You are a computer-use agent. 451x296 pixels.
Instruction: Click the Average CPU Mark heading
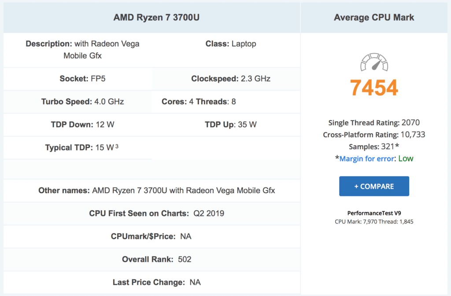point(374,18)
